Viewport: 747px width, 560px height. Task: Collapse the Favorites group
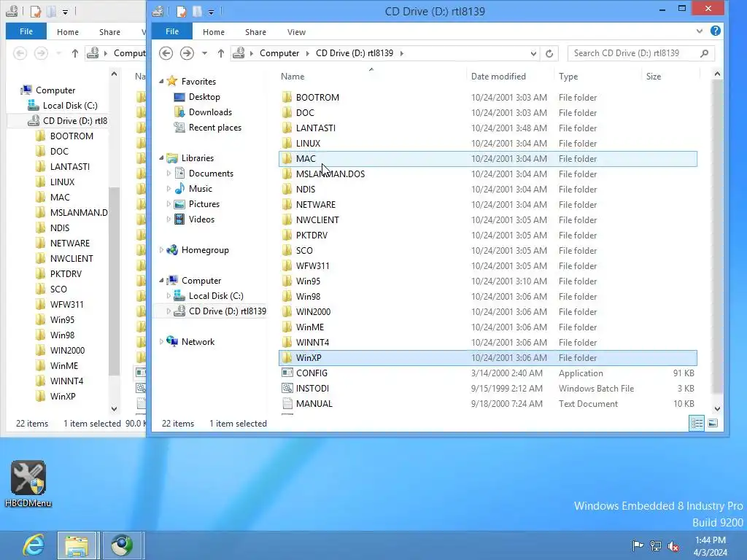pos(161,82)
